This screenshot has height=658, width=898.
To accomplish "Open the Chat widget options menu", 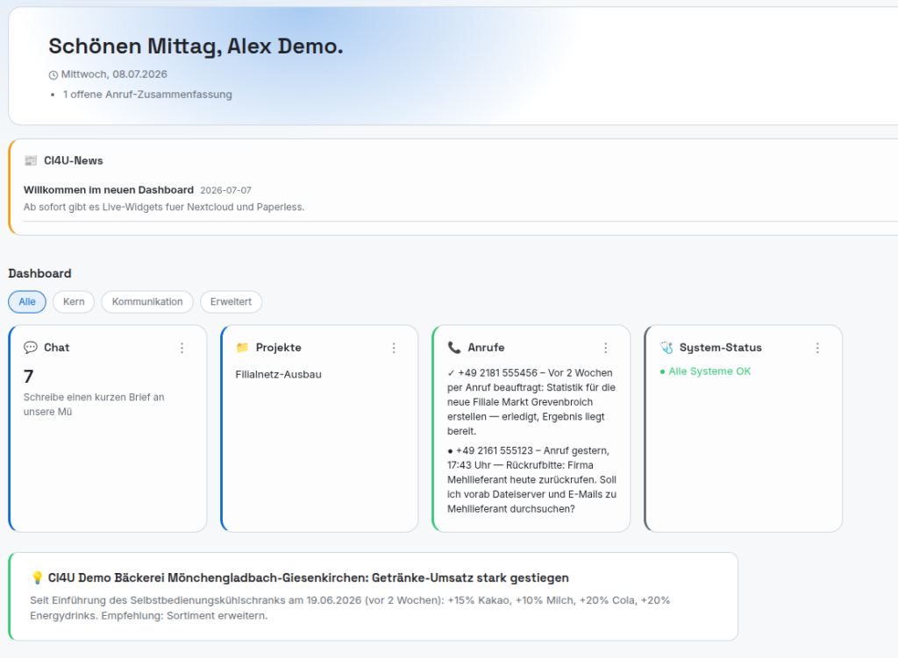I will point(182,348).
